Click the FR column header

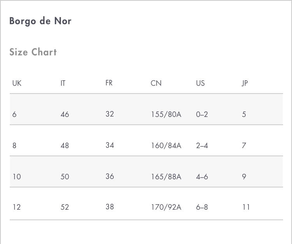[109, 83]
